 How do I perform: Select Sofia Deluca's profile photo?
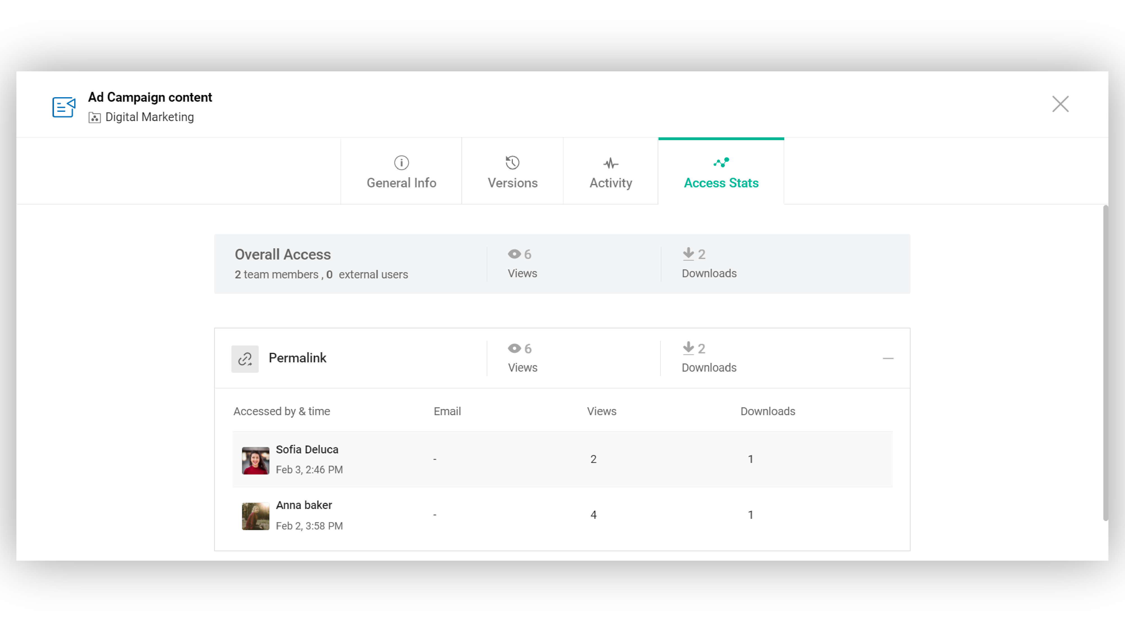point(256,460)
